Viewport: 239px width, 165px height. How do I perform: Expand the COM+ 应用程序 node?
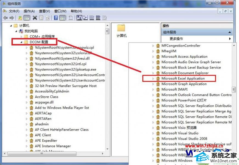(21, 37)
